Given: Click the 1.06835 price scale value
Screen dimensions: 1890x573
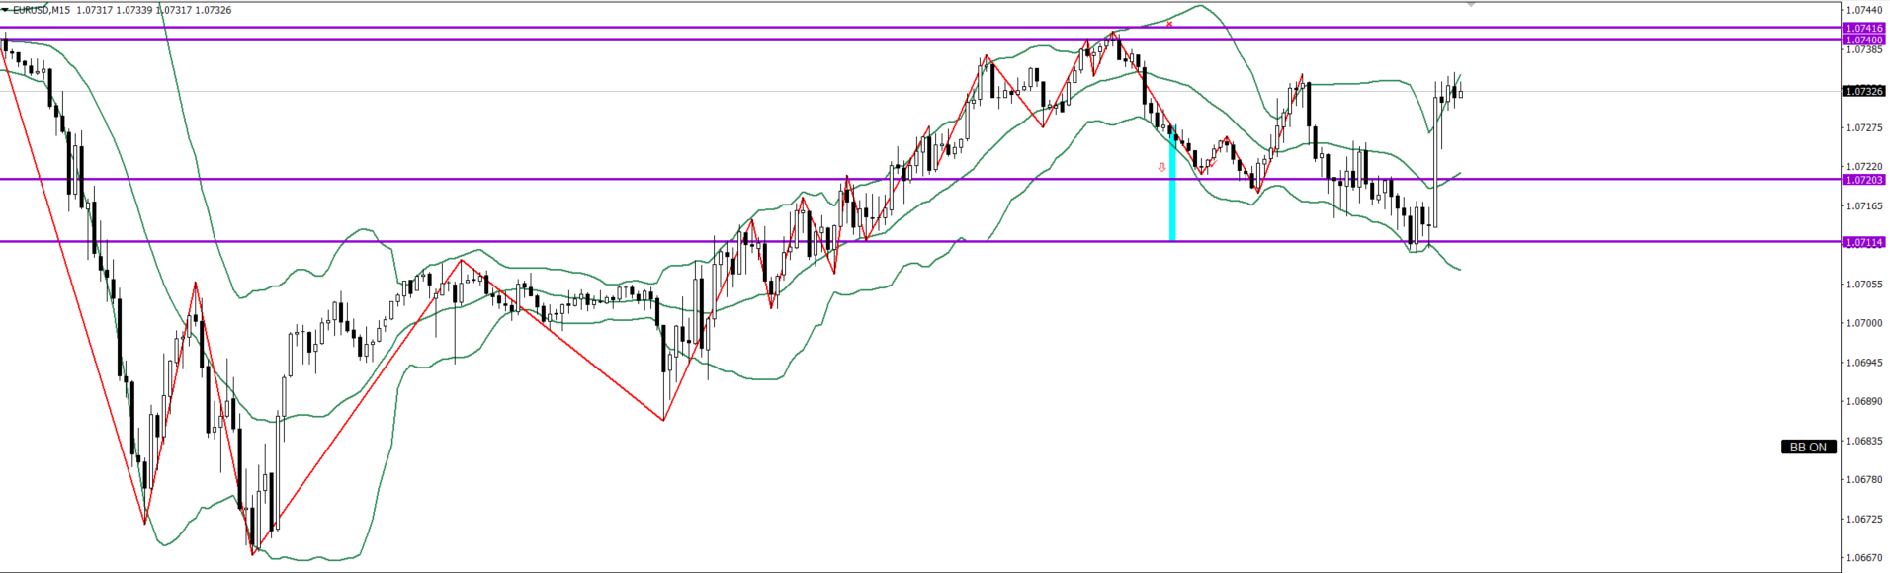Looking at the screenshot, I should [1863, 441].
